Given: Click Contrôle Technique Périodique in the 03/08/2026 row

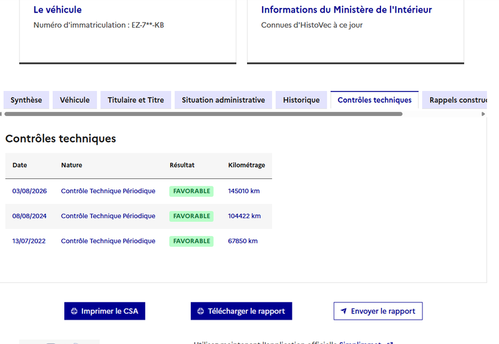Looking at the screenshot, I should pos(108,191).
